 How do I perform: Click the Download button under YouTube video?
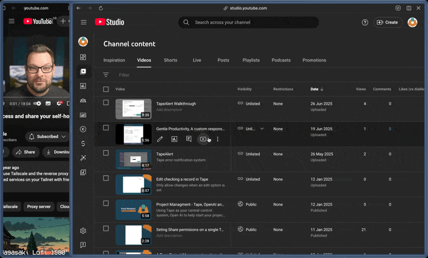[57, 152]
